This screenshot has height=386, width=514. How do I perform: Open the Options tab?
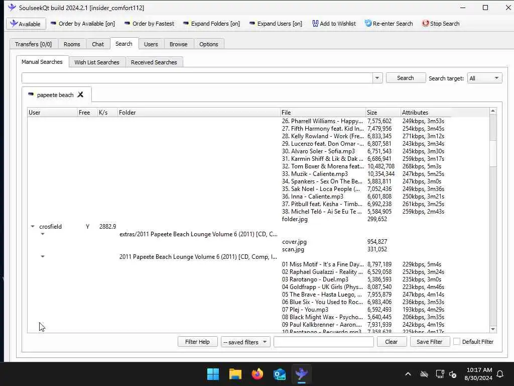pos(208,44)
